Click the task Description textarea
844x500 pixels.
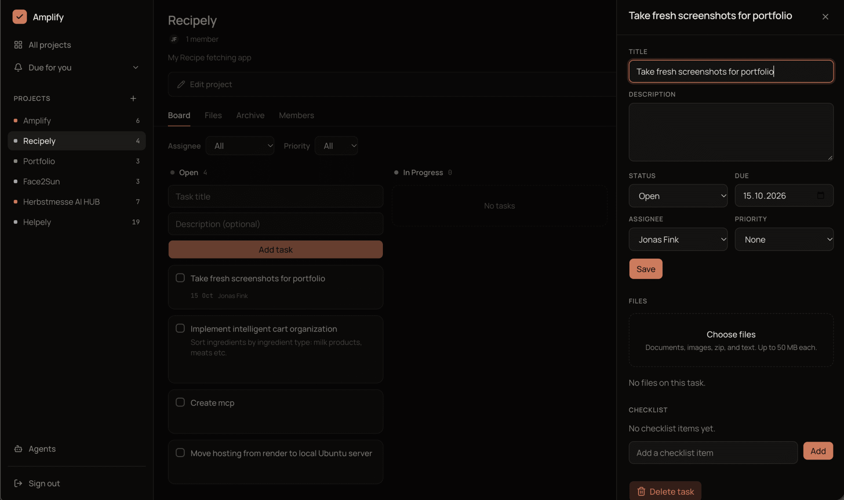(731, 132)
